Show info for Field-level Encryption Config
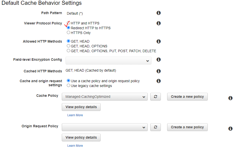 point(159,59)
